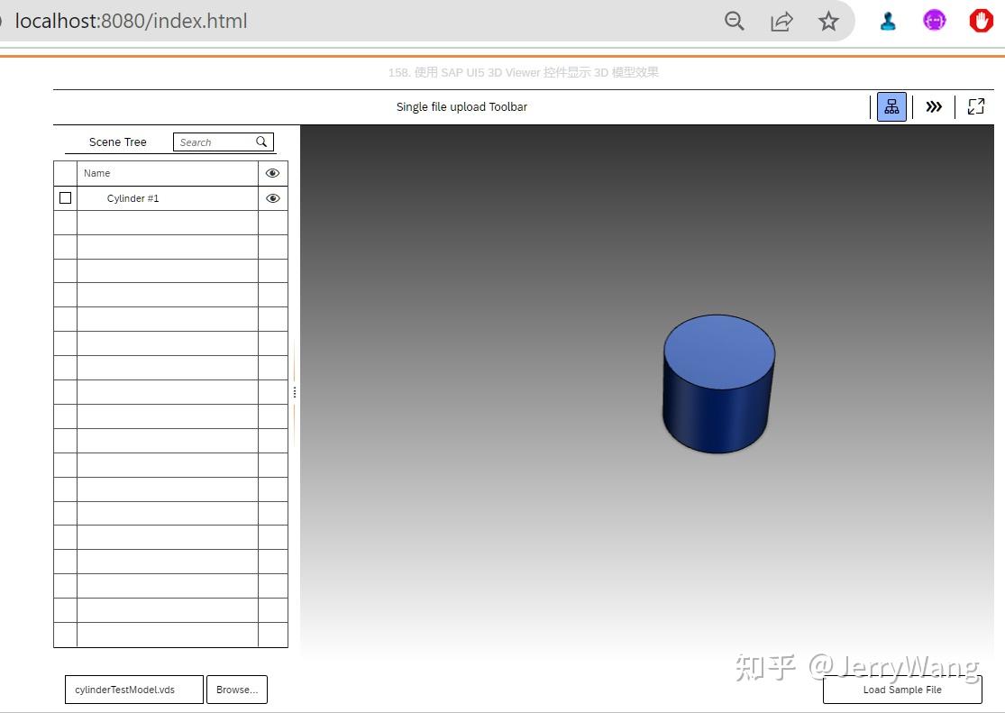Hide Cylinder #1 with its eye toggle
This screenshot has height=713, width=1005.
(272, 197)
